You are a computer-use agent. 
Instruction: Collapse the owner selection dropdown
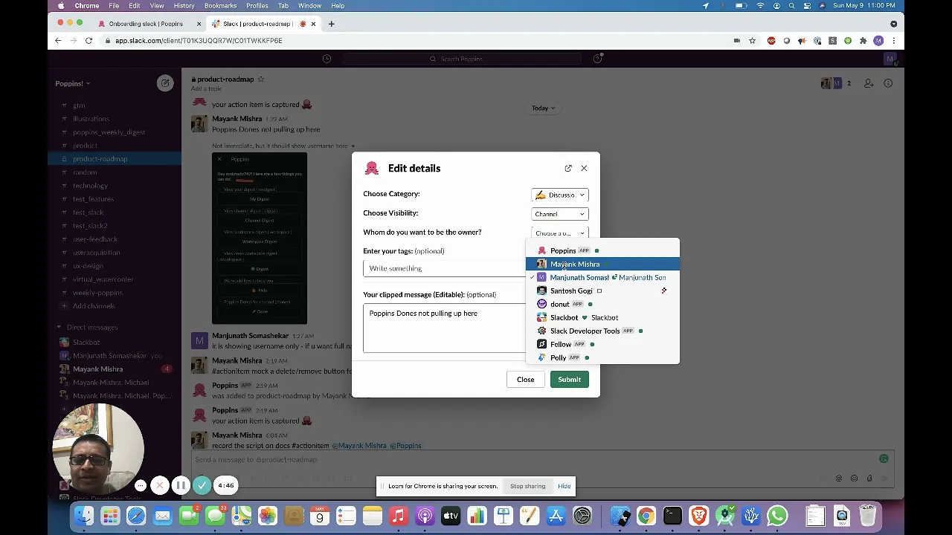pos(560,233)
